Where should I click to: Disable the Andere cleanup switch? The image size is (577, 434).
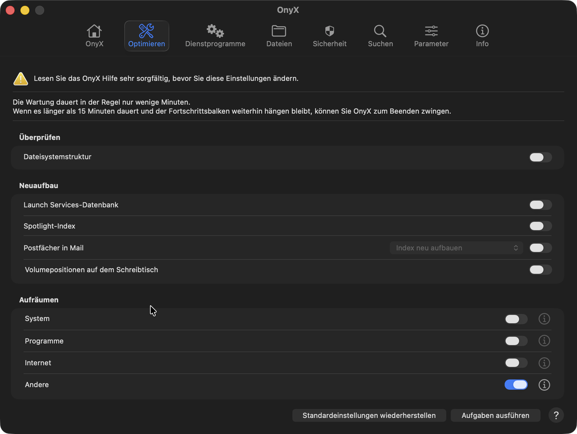[516, 385]
